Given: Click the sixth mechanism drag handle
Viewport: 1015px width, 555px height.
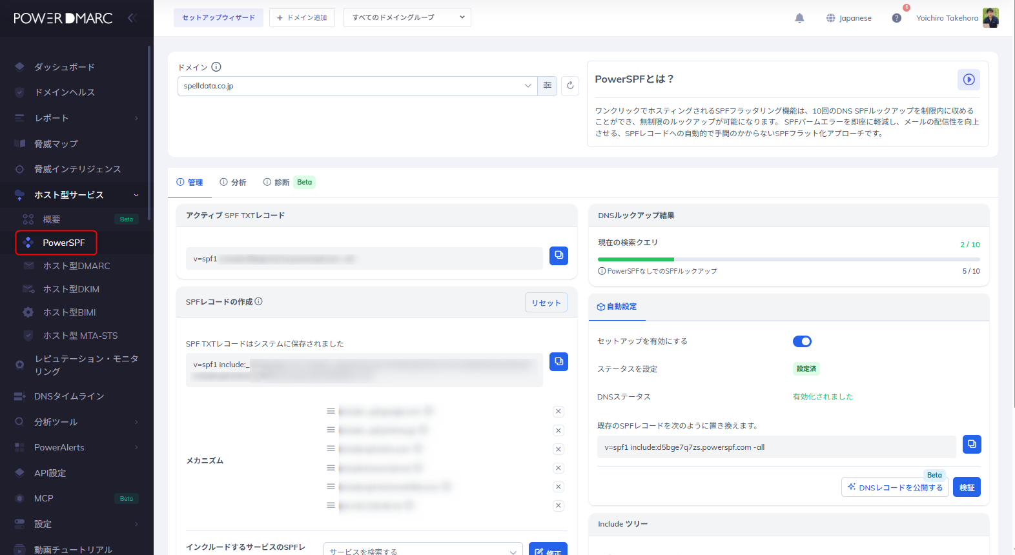Looking at the screenshot, I should (331, 505).
